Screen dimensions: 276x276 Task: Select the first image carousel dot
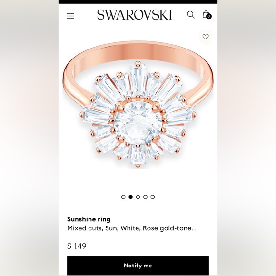(123, 197)
